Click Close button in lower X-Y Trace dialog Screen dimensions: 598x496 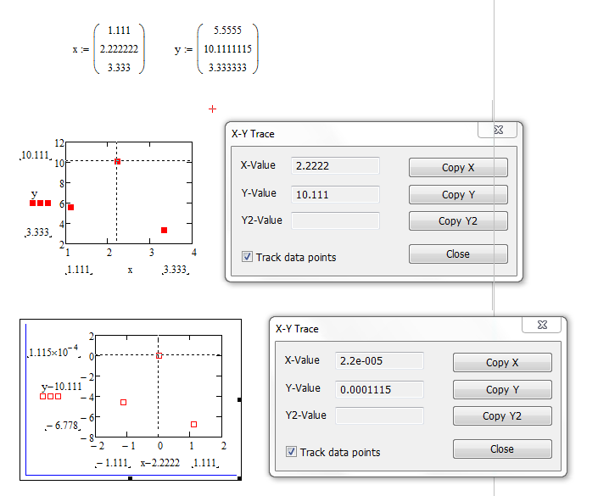tap(502, 449)
